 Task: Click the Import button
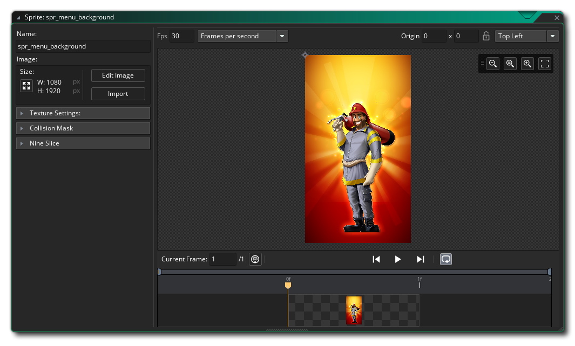point(118,94)
